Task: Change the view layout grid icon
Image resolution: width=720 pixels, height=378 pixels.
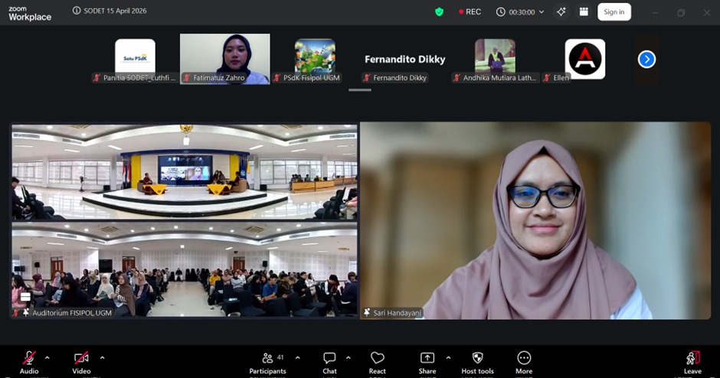Action: 584,11
